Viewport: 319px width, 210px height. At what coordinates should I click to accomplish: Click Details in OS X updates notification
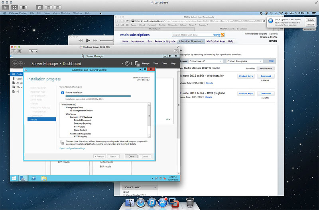click(x=311, y=20)
